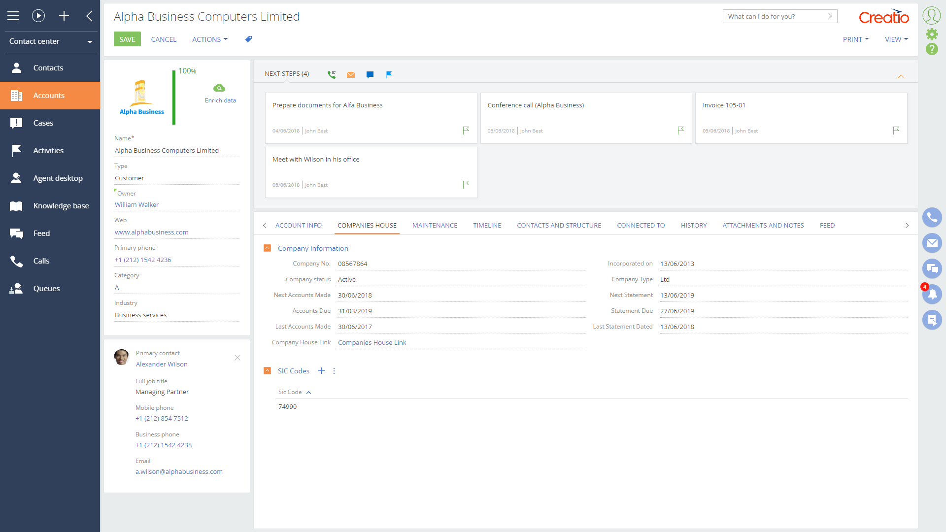Click Alexander Wilson's photo
This screenshot has width=946, height=532.
[121, 357]
